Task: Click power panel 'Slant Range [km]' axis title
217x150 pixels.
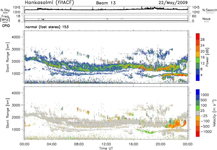Action: (x=8, y=57)
